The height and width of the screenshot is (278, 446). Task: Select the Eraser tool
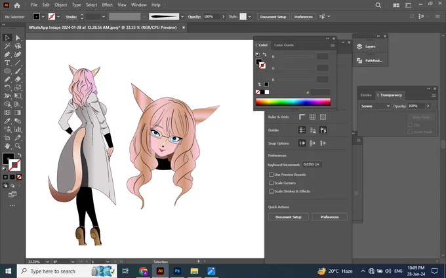[x=18, y=79]
